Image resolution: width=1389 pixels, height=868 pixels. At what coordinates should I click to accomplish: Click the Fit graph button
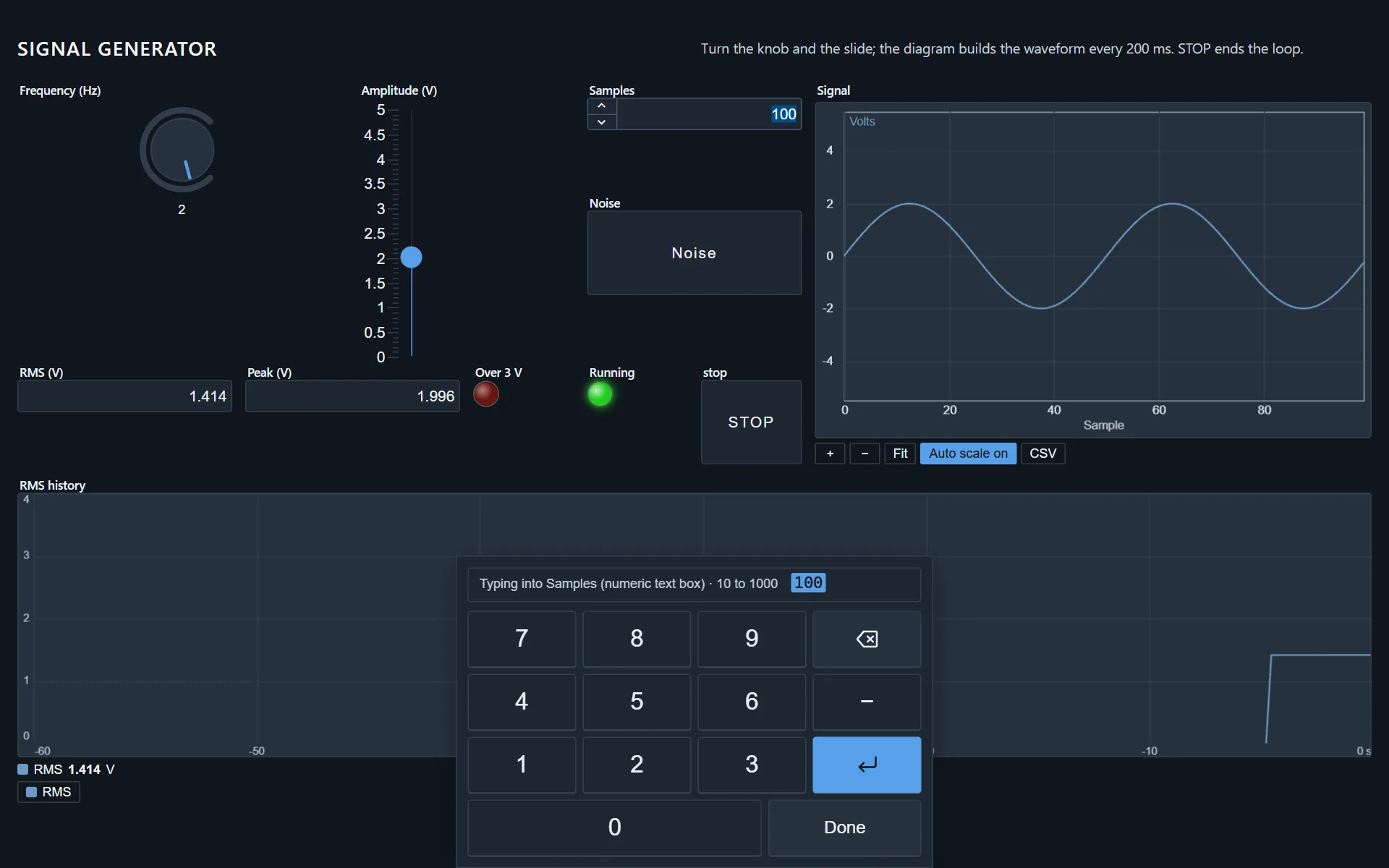(x=900, y=454)
